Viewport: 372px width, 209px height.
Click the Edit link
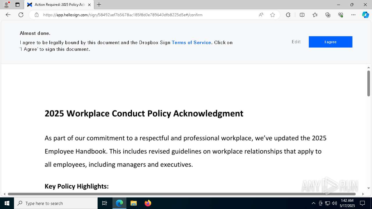(296, 42)
